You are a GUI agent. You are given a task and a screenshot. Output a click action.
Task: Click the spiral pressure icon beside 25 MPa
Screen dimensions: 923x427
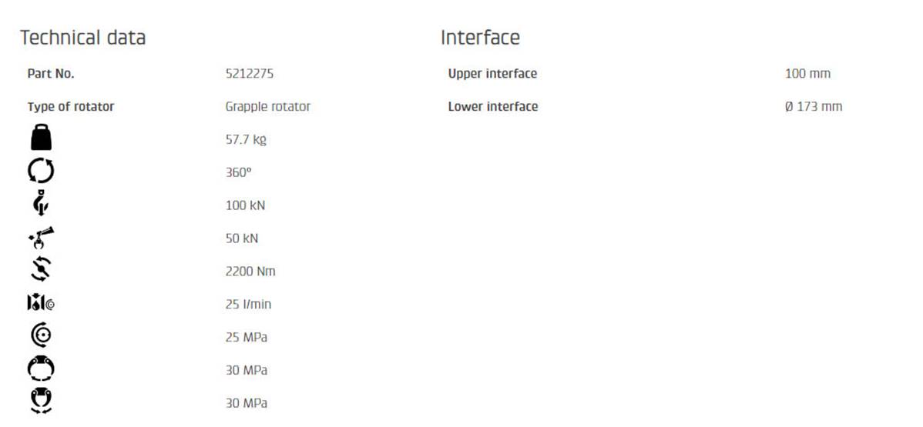pos(41,336)
